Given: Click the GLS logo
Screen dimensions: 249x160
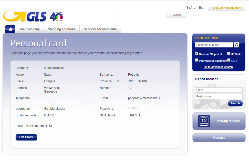Looking at the screenshot, I should pyautogui.click(x=25, y=16).
